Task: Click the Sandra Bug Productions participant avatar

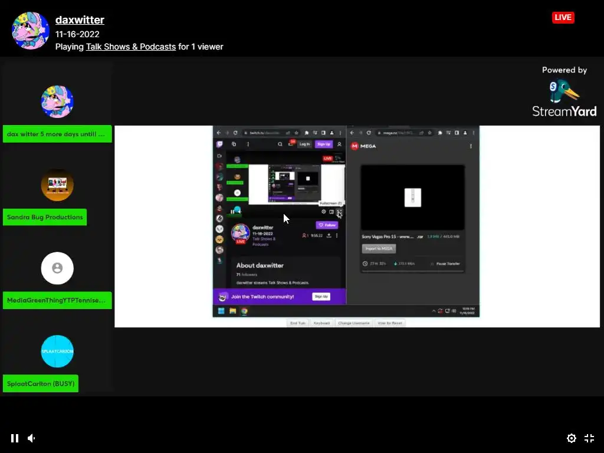Action: coord(57,185)
